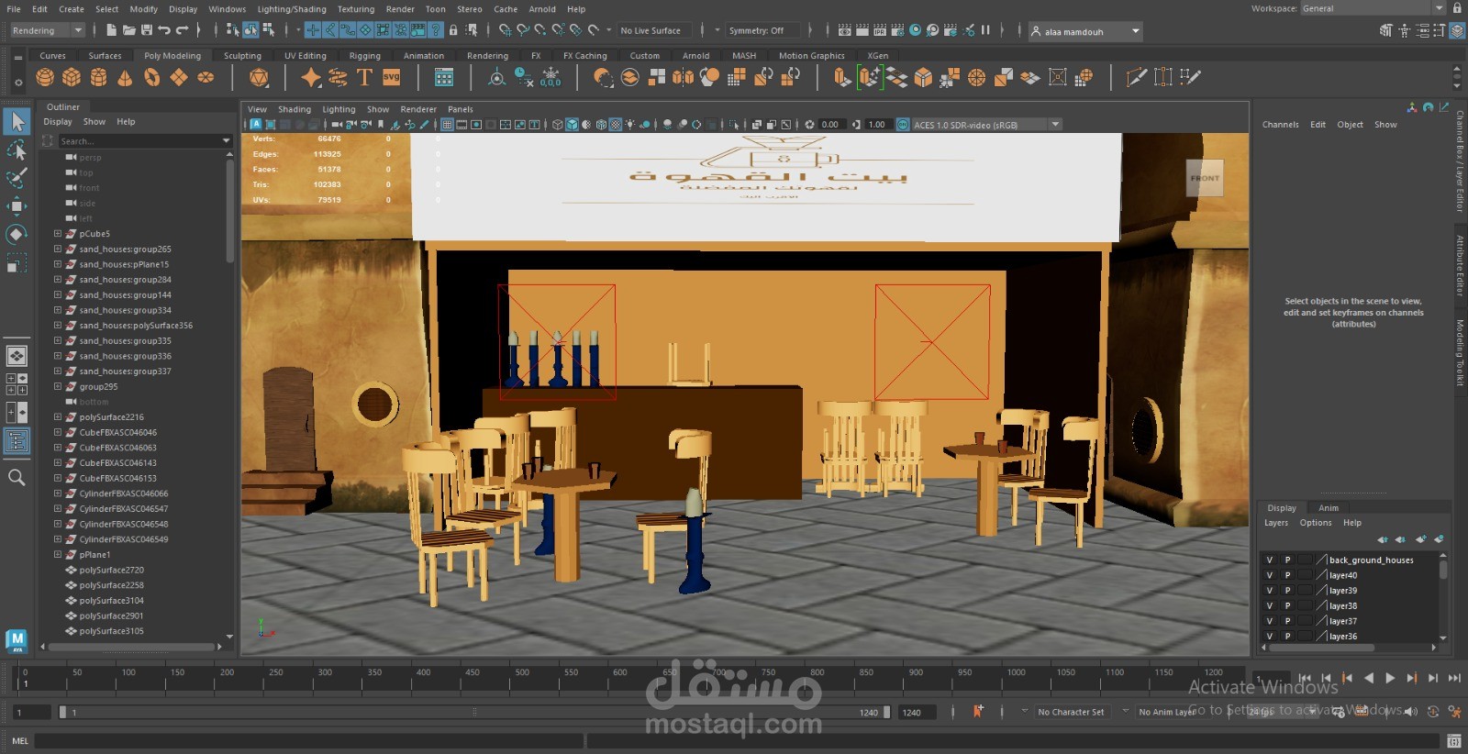This screenshot has width=1468, height=754.
Task: Click the No Live Surface field
Action: tap(653, 30)
